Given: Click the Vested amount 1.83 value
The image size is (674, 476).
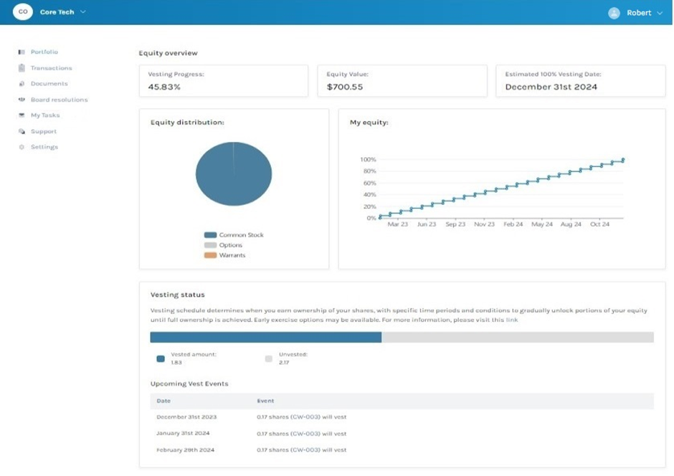Looking at the screenshot, I should click(x=176, y=363).
